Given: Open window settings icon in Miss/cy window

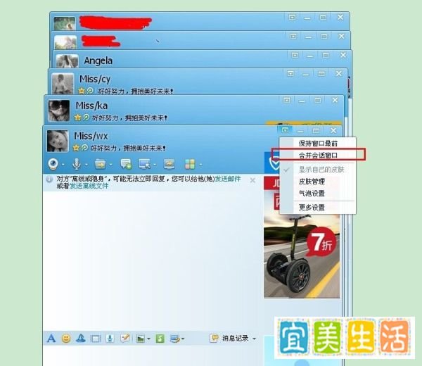Looking at the screenshot, I should [x=290, y=73].
